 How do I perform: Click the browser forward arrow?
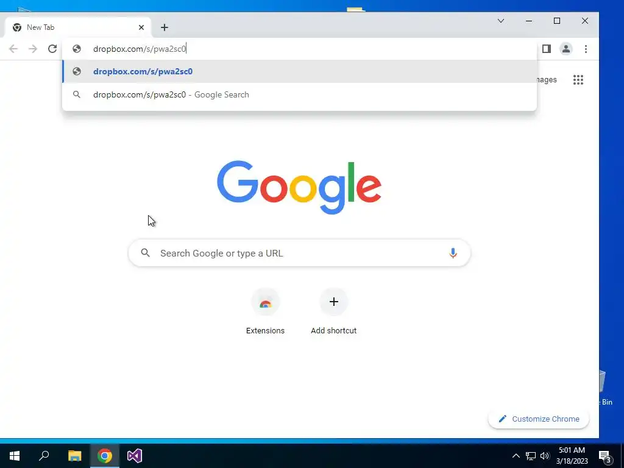(x=33, y=49)
